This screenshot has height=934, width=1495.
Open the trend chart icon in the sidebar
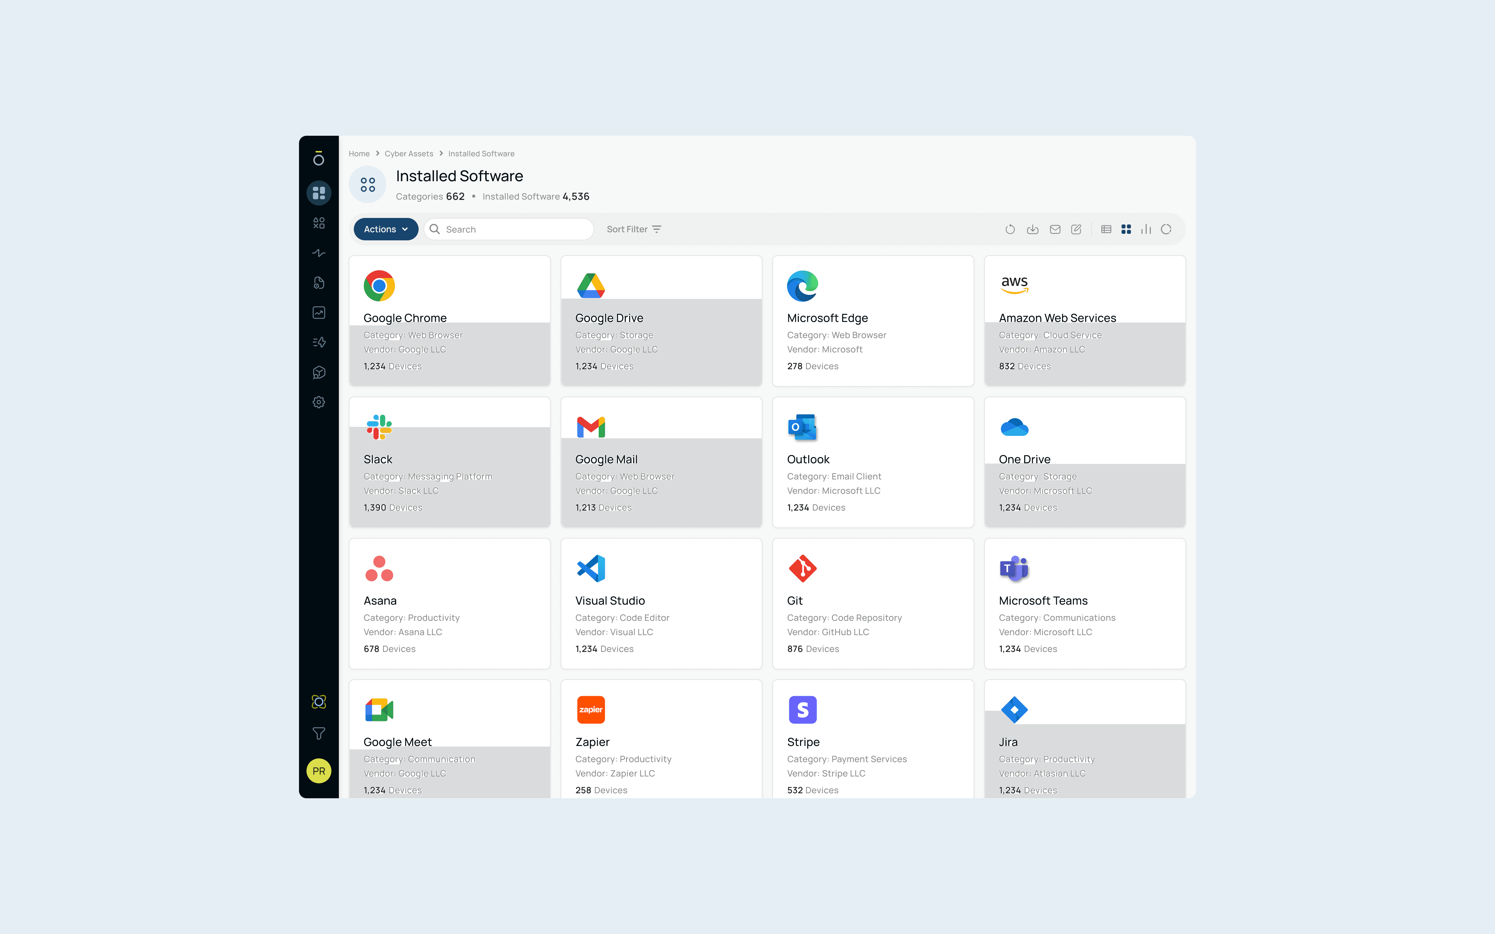coord(319,313)
